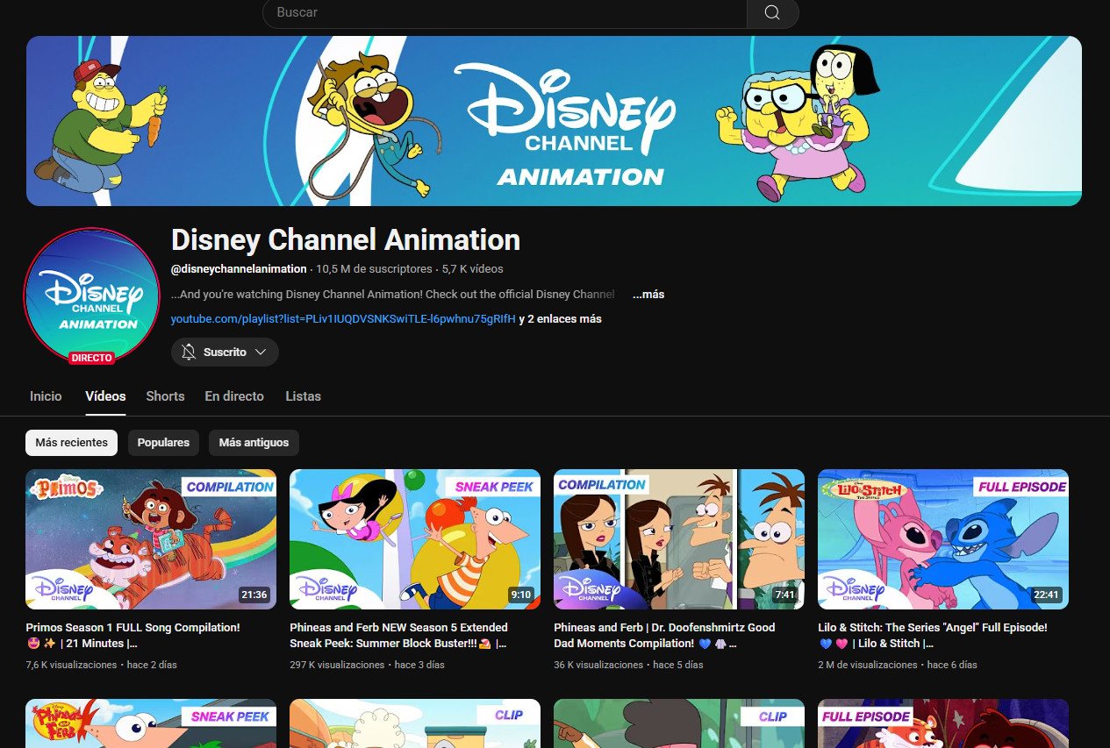Expand channel description with ...más
Viewport: 1110px width, 748px height.
coord(648,295)
